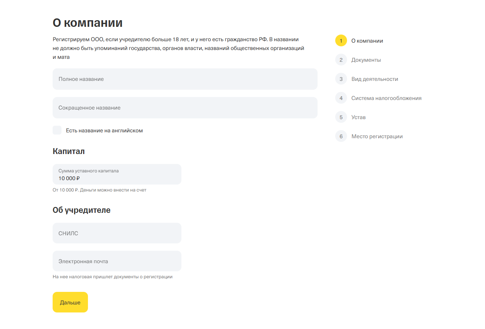Click the step number 6 circle

[341, 136]
